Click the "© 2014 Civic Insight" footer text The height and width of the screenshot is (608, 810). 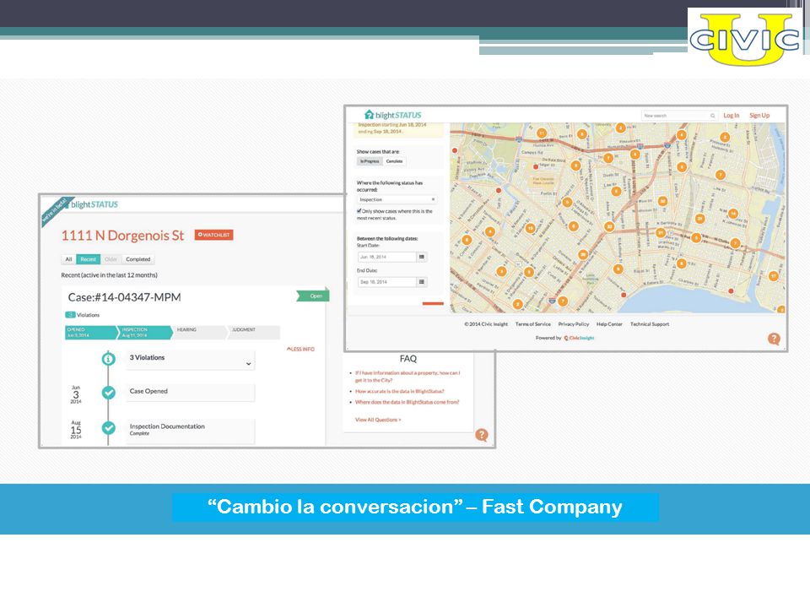[486, 324]
